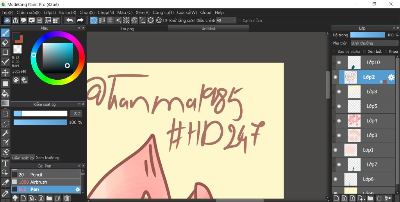Adjust Độ trong opacity slider

(x=368, y=35)
